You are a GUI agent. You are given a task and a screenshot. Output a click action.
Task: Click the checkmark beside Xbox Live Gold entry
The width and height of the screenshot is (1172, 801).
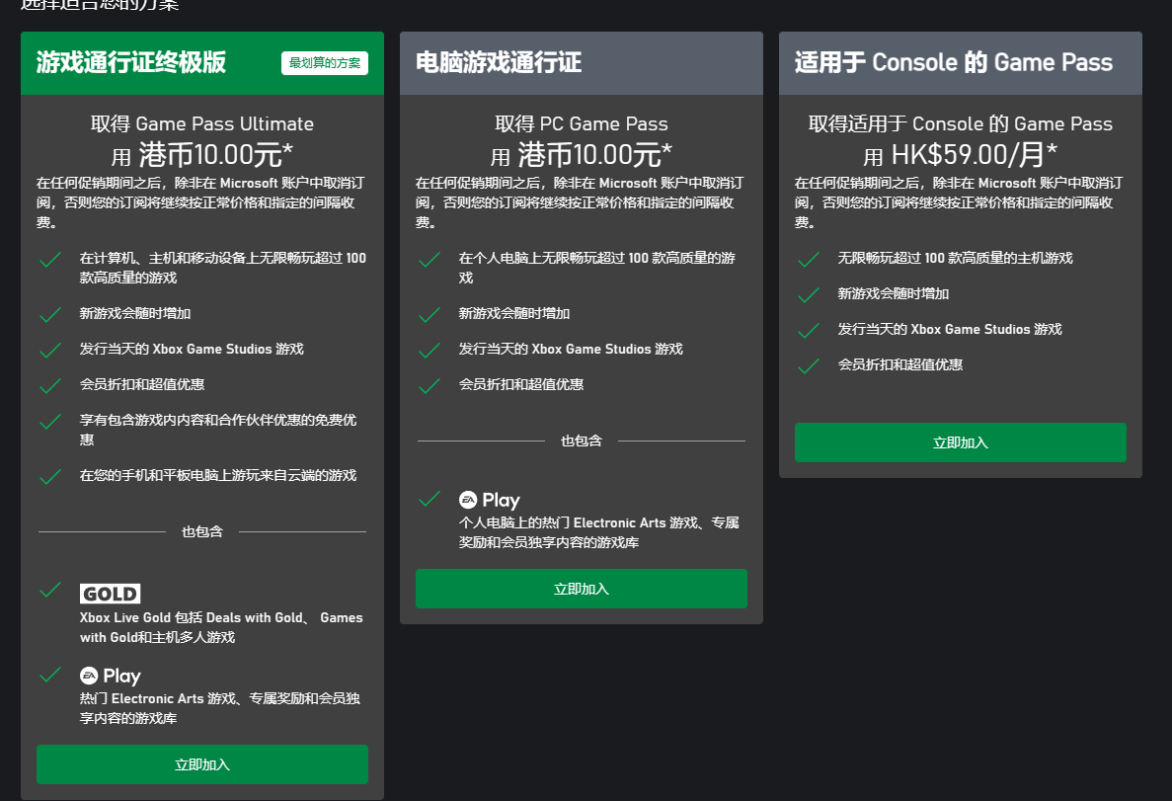[50, 591]
